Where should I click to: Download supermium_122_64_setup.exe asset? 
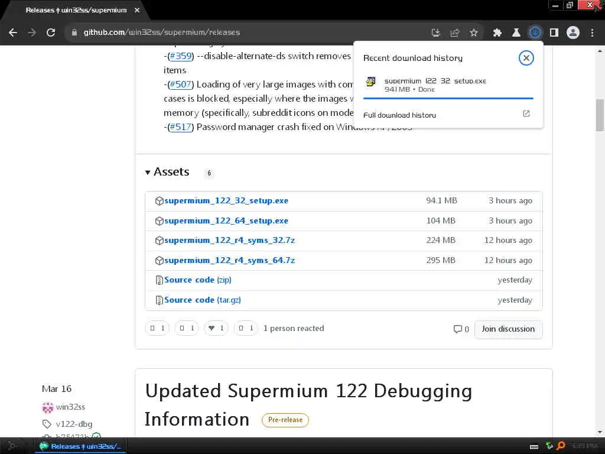tap(226, 221)
